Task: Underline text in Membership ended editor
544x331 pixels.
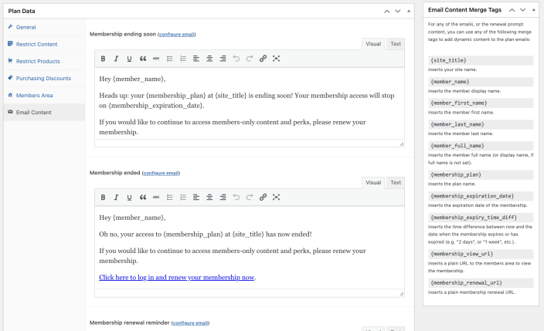Action: tap(129, 198)
